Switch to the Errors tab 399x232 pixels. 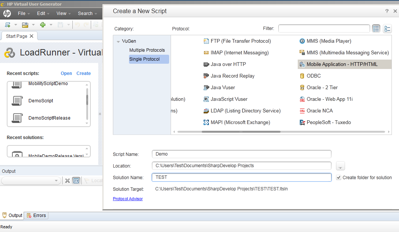[36, 216]
